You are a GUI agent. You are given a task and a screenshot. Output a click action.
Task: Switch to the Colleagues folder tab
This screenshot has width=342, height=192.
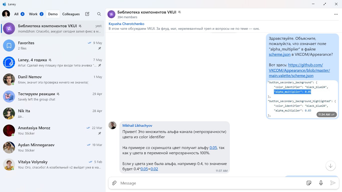pyautogui.click(x=71, y=14)
